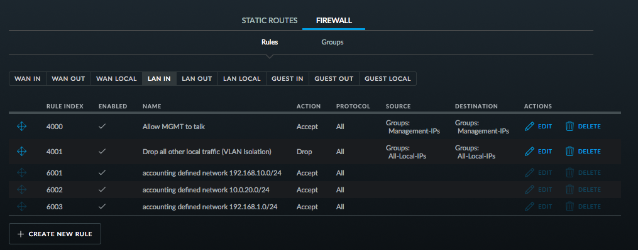Viewport: 638px width, 250px height.
Task: Click DELETE for the VLAN Isolation rule
Action: pyautogui.click(x=589, y=152)
